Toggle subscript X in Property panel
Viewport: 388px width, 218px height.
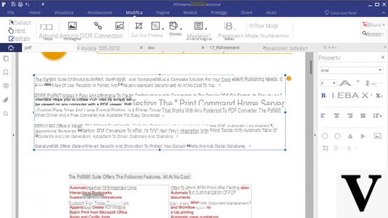tap(378, 96)
